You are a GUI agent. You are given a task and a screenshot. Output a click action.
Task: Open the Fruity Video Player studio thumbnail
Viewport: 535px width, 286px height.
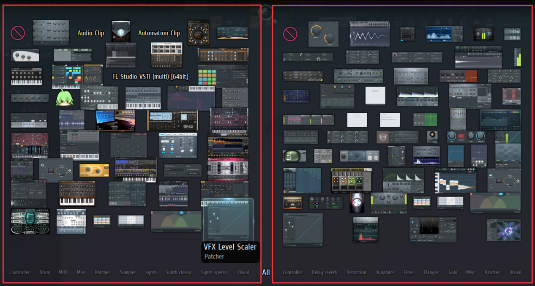tap(116, 120)
